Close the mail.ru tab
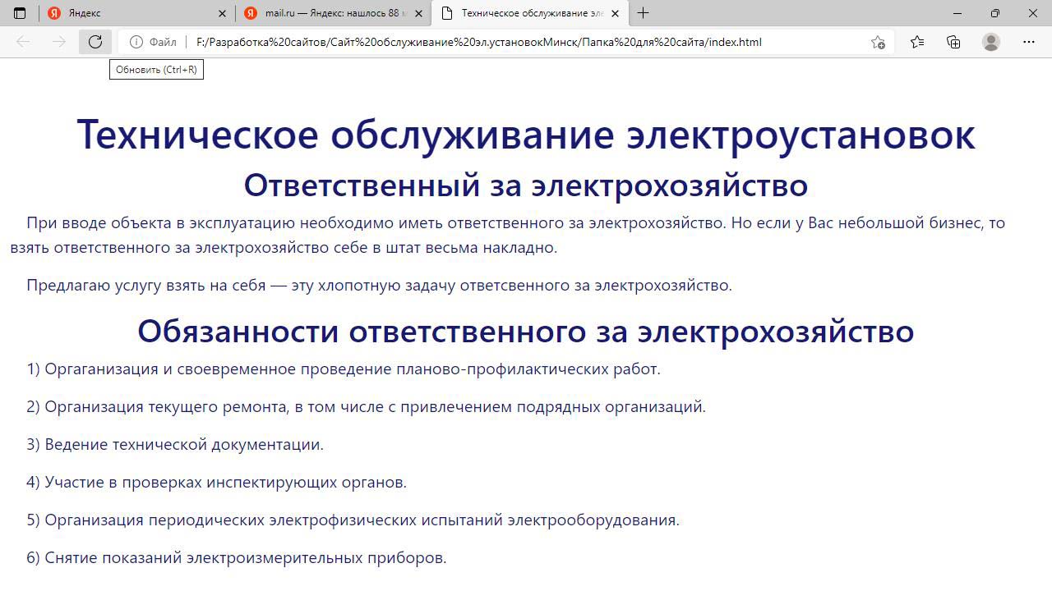The width and height of the screenshot is (1052, 600). [419, 13]
